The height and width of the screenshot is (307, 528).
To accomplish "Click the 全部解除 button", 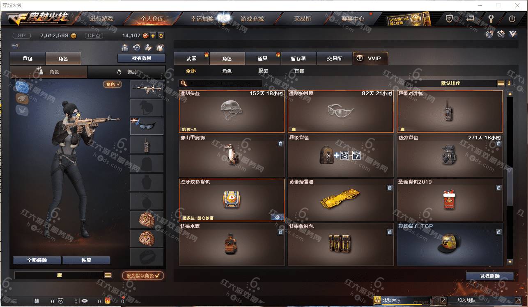I will pos(37,260).
